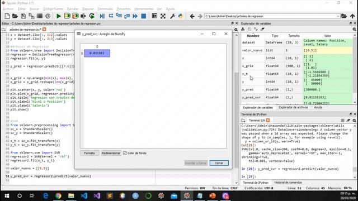Re-run the last script
Screen dimensions: 358x201
point(92,16)
